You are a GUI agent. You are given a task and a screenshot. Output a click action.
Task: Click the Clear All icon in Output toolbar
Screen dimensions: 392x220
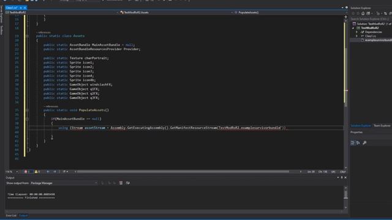tap(121, 183)
